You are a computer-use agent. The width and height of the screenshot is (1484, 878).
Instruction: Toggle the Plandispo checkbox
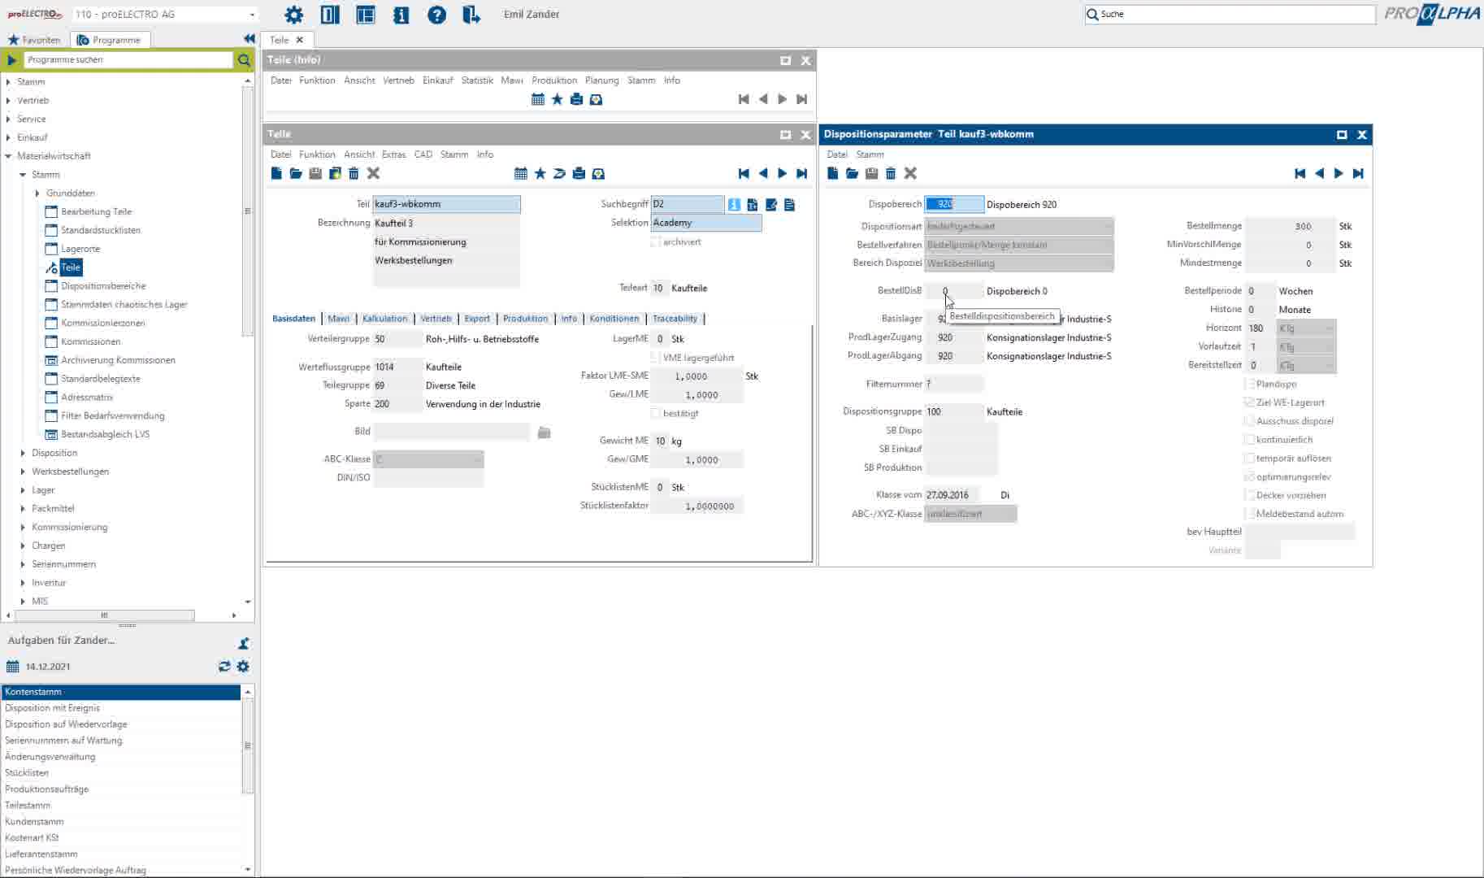[1249, 384]
